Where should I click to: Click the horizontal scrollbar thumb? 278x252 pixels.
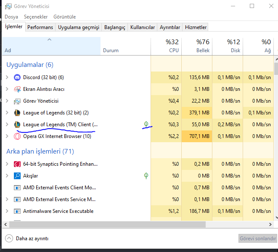point(107,224)
